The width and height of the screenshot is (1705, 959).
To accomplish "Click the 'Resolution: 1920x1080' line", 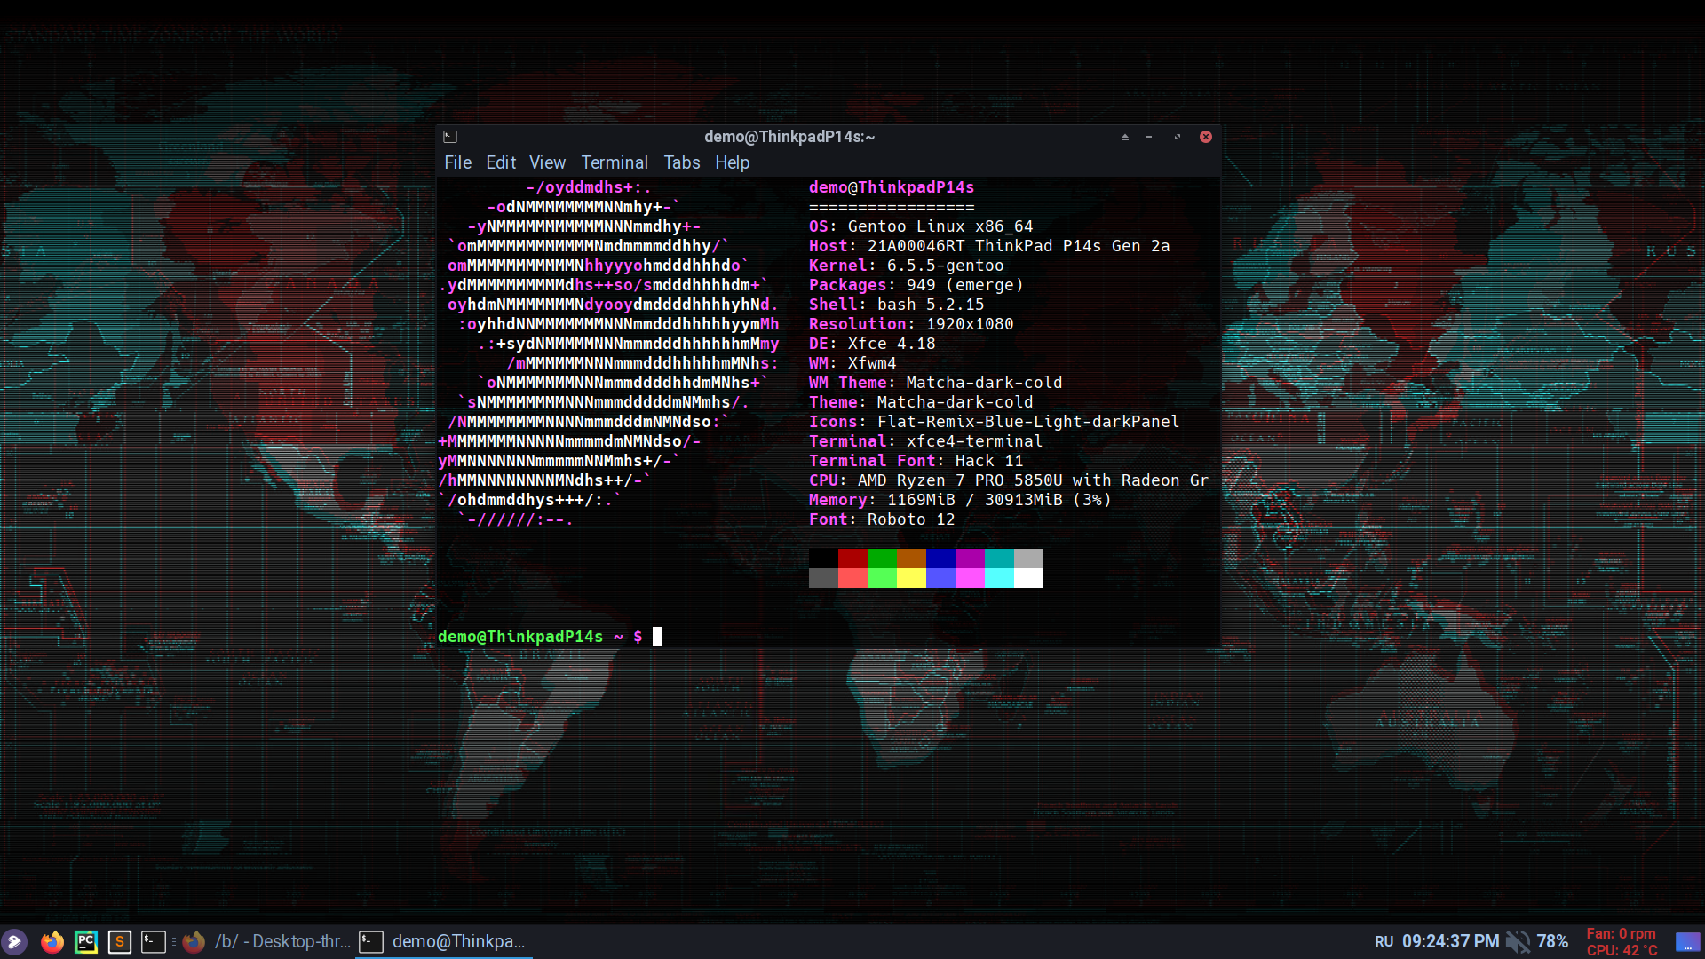I will click(x=911, y=324).
